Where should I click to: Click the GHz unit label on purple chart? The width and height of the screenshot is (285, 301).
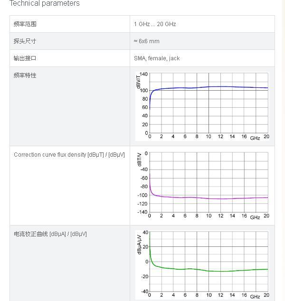click(x=255, y=217)
